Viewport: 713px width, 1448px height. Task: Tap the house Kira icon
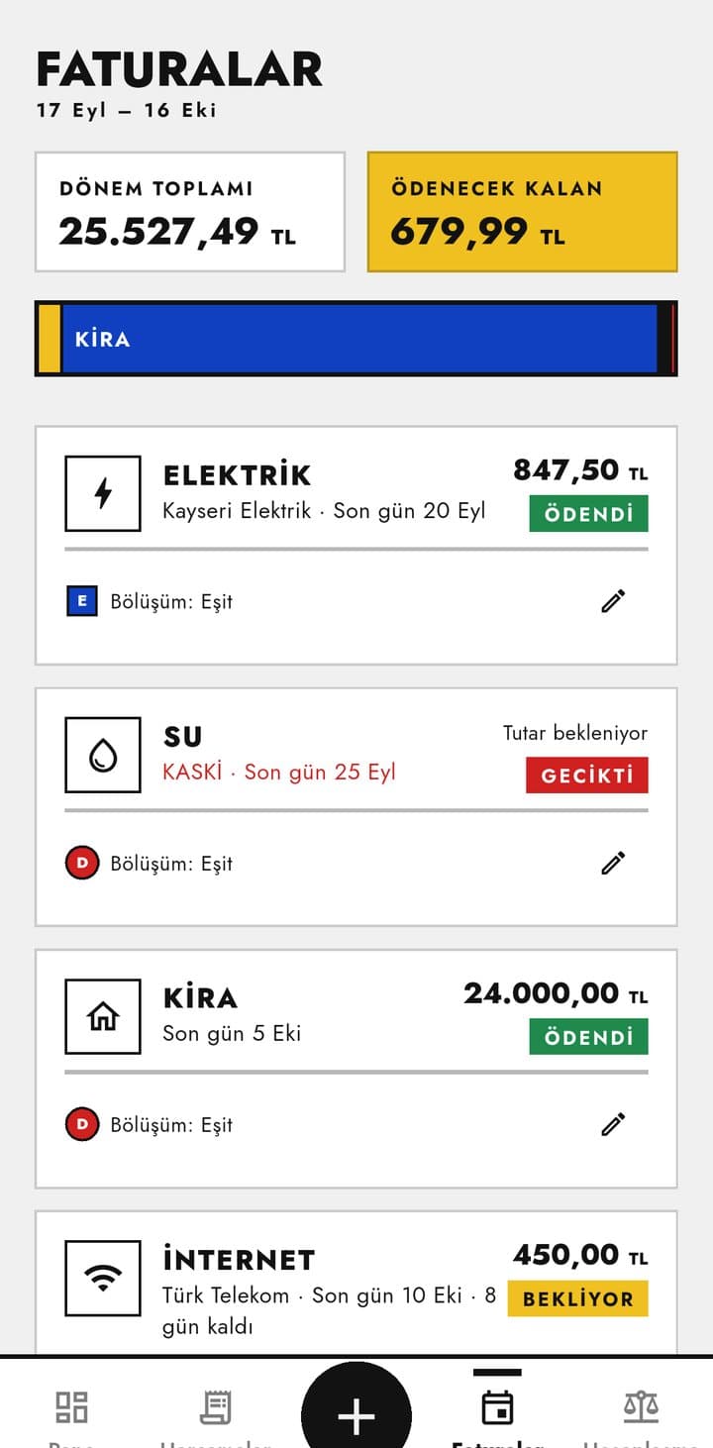point(103,1016)
